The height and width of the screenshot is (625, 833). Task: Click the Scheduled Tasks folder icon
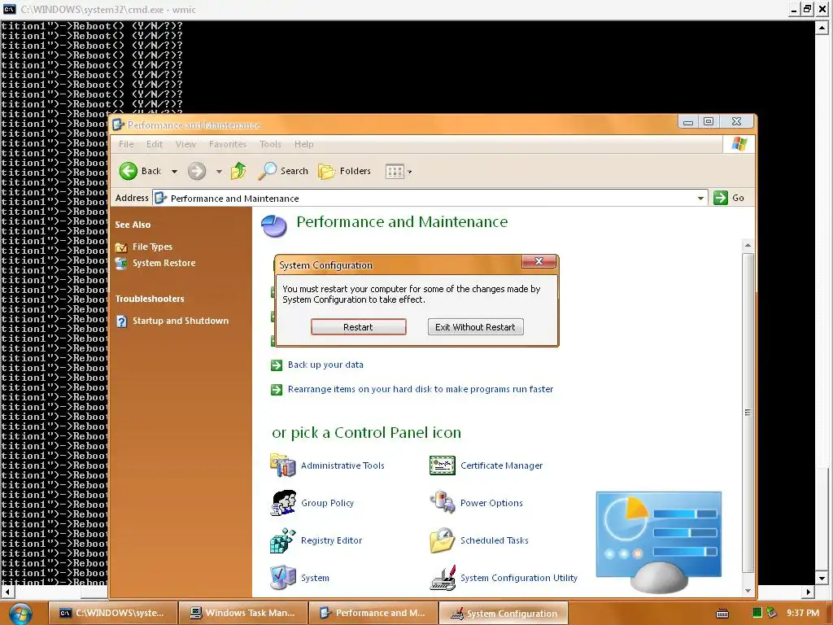click(x=443, y=540)
